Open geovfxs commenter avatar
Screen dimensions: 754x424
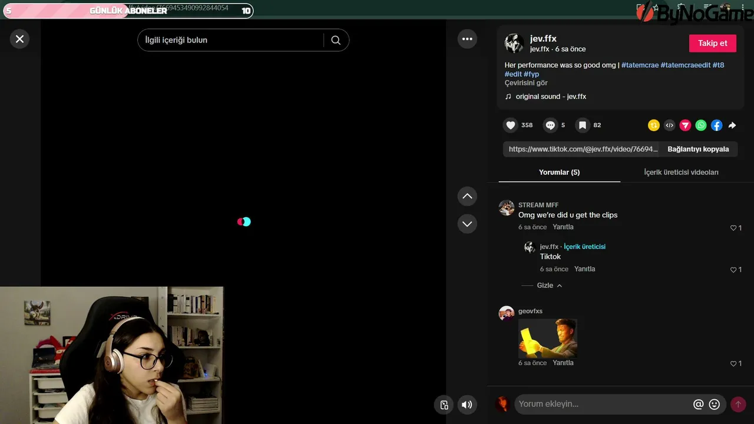coord(507,314)
